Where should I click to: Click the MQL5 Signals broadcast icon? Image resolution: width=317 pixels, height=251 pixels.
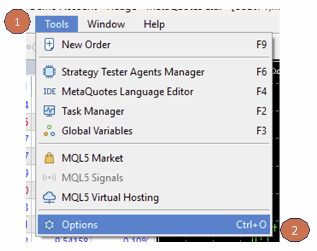(x=49, y=178)
